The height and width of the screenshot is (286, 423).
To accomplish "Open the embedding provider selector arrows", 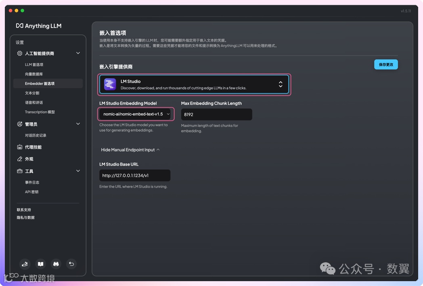I will tap(281, 84).
